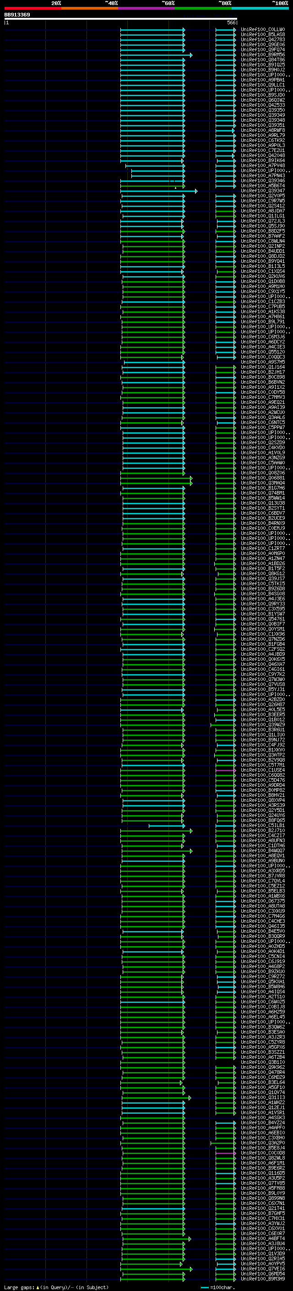
Task: Open the UniRef100_Q39349 hit
Action: (263, 115)
